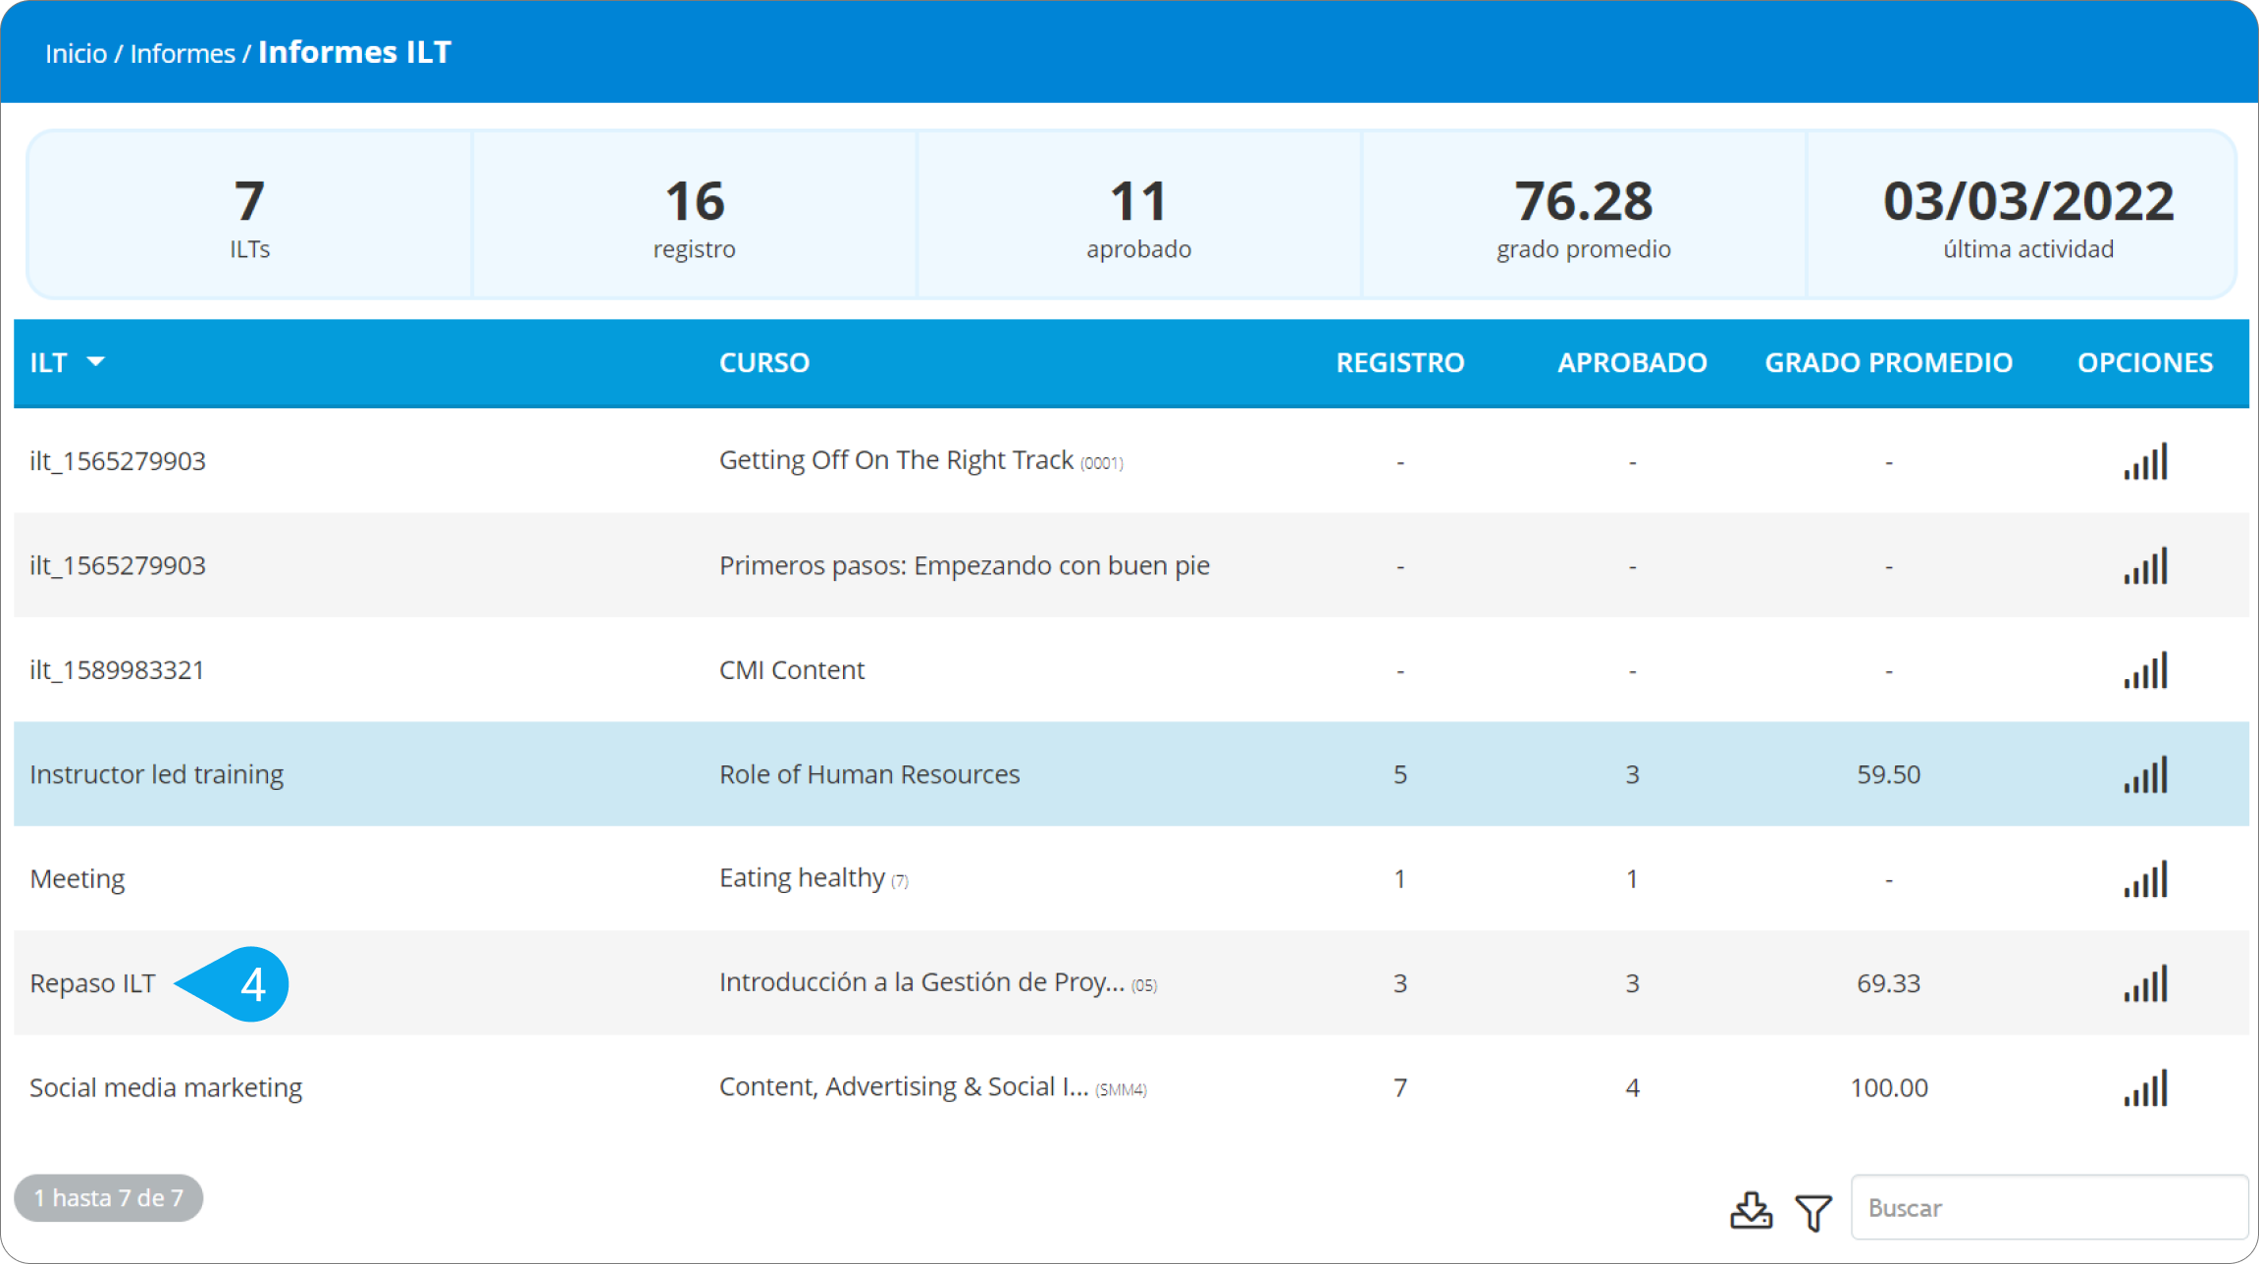Viewport: 2259px width, 1264px height.
Task: Click average grade value '100.00'
Action: coord(1889,1088)
